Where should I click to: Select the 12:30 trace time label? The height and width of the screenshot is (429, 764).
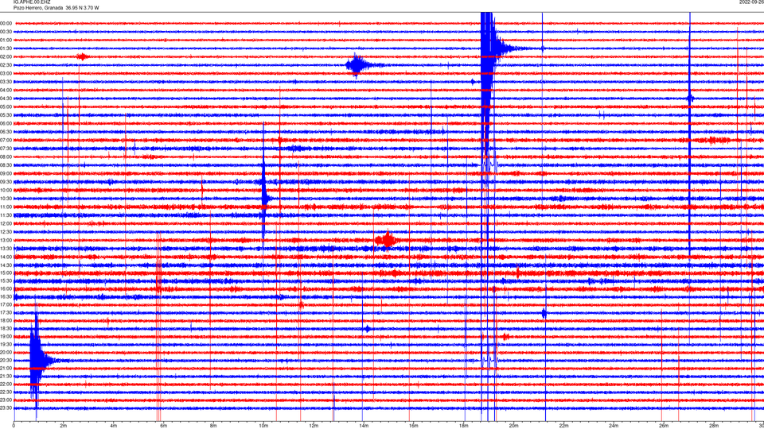tap(6, 232)
